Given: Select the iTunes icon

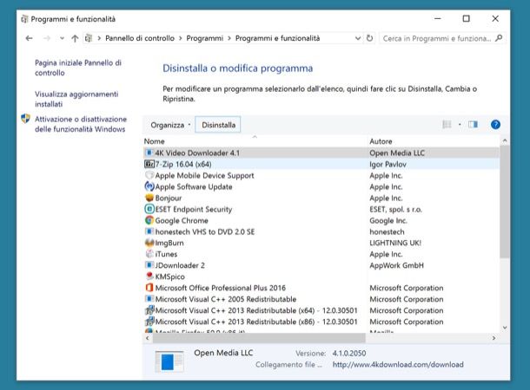Looking at the screenshot, I should coord(149,254).
